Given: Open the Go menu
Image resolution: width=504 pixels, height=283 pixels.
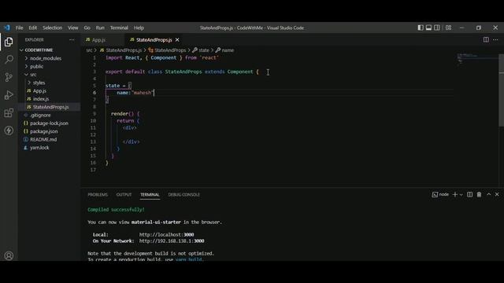Looking at the screenshot, I should (x=87, y=28).
